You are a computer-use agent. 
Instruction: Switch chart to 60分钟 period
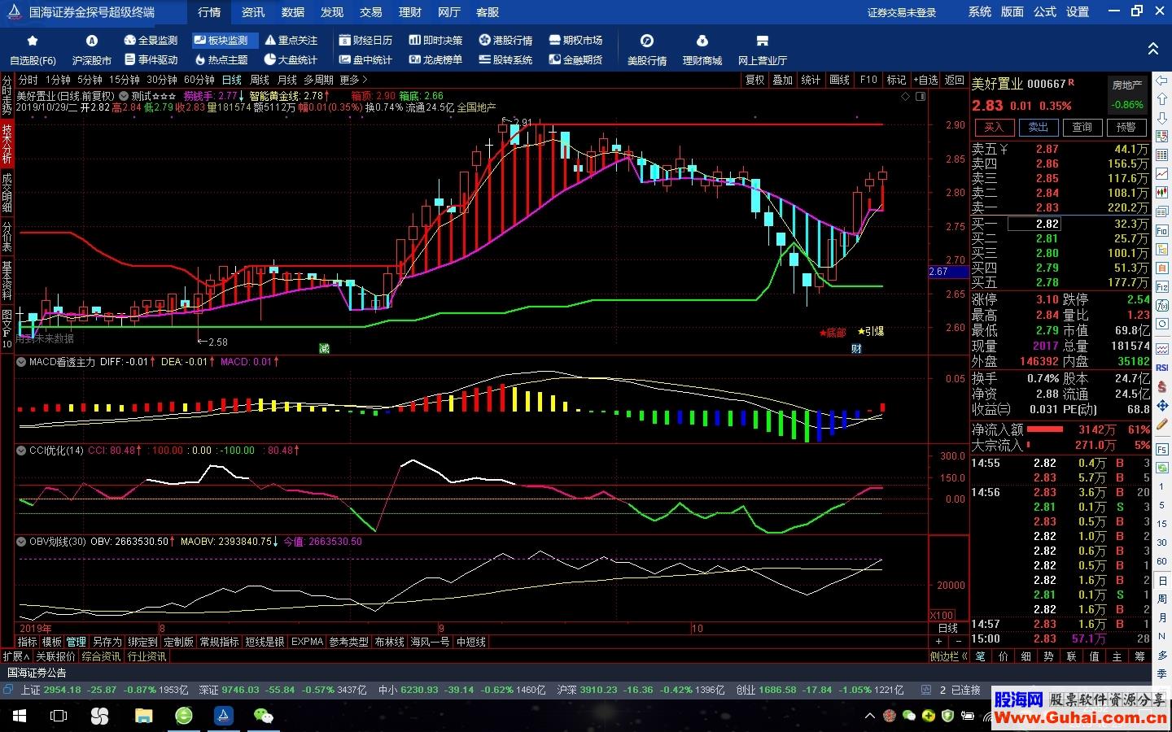pos(199,80)
